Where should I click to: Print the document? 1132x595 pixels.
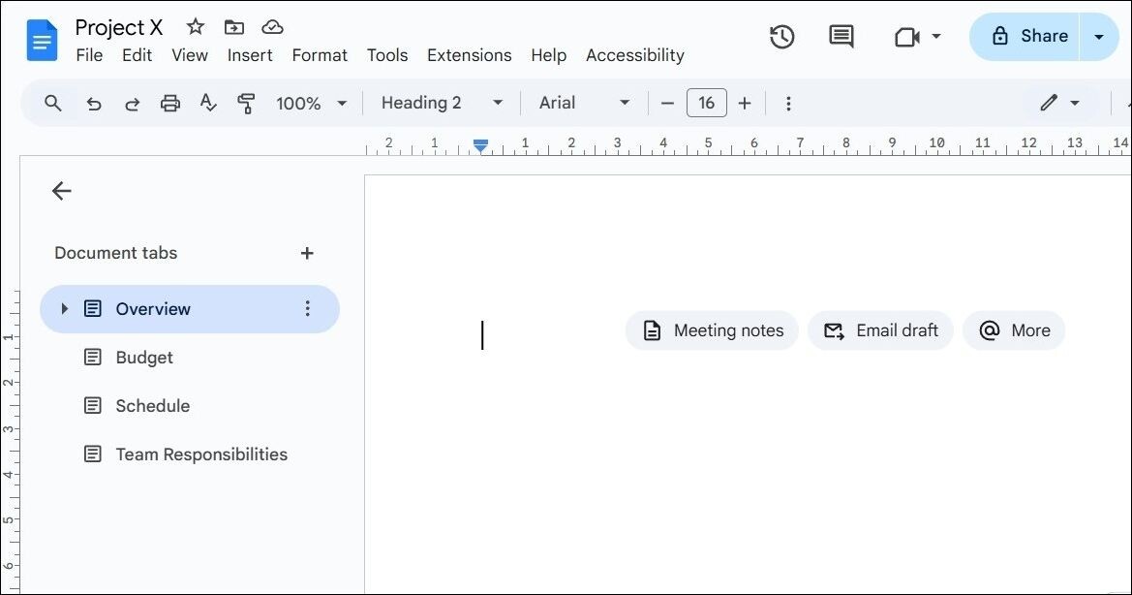(x=169, y=104)
